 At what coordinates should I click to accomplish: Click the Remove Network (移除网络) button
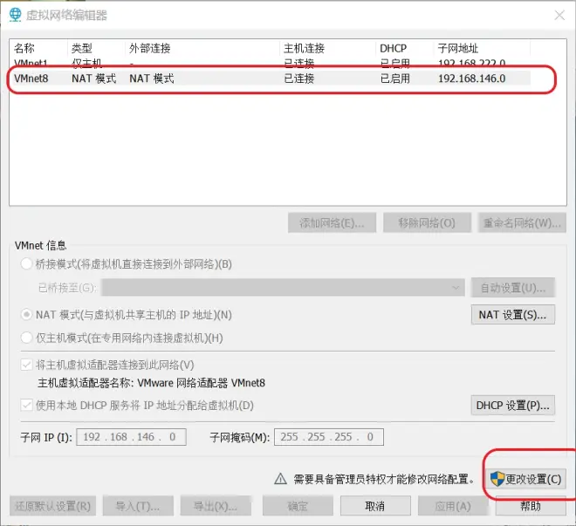click(x=427, y=222)
